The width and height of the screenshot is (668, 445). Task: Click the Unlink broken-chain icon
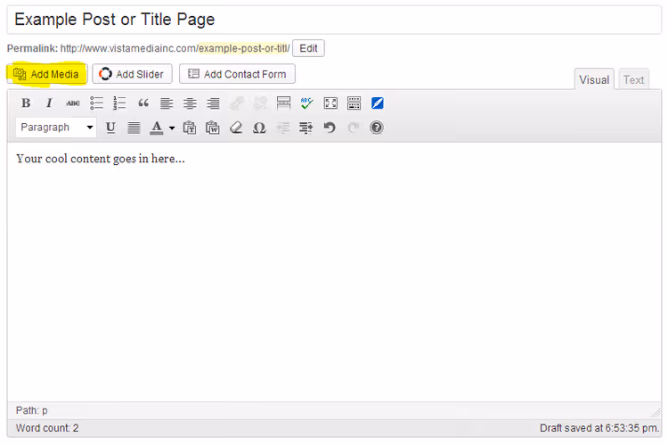pos(260,103)
